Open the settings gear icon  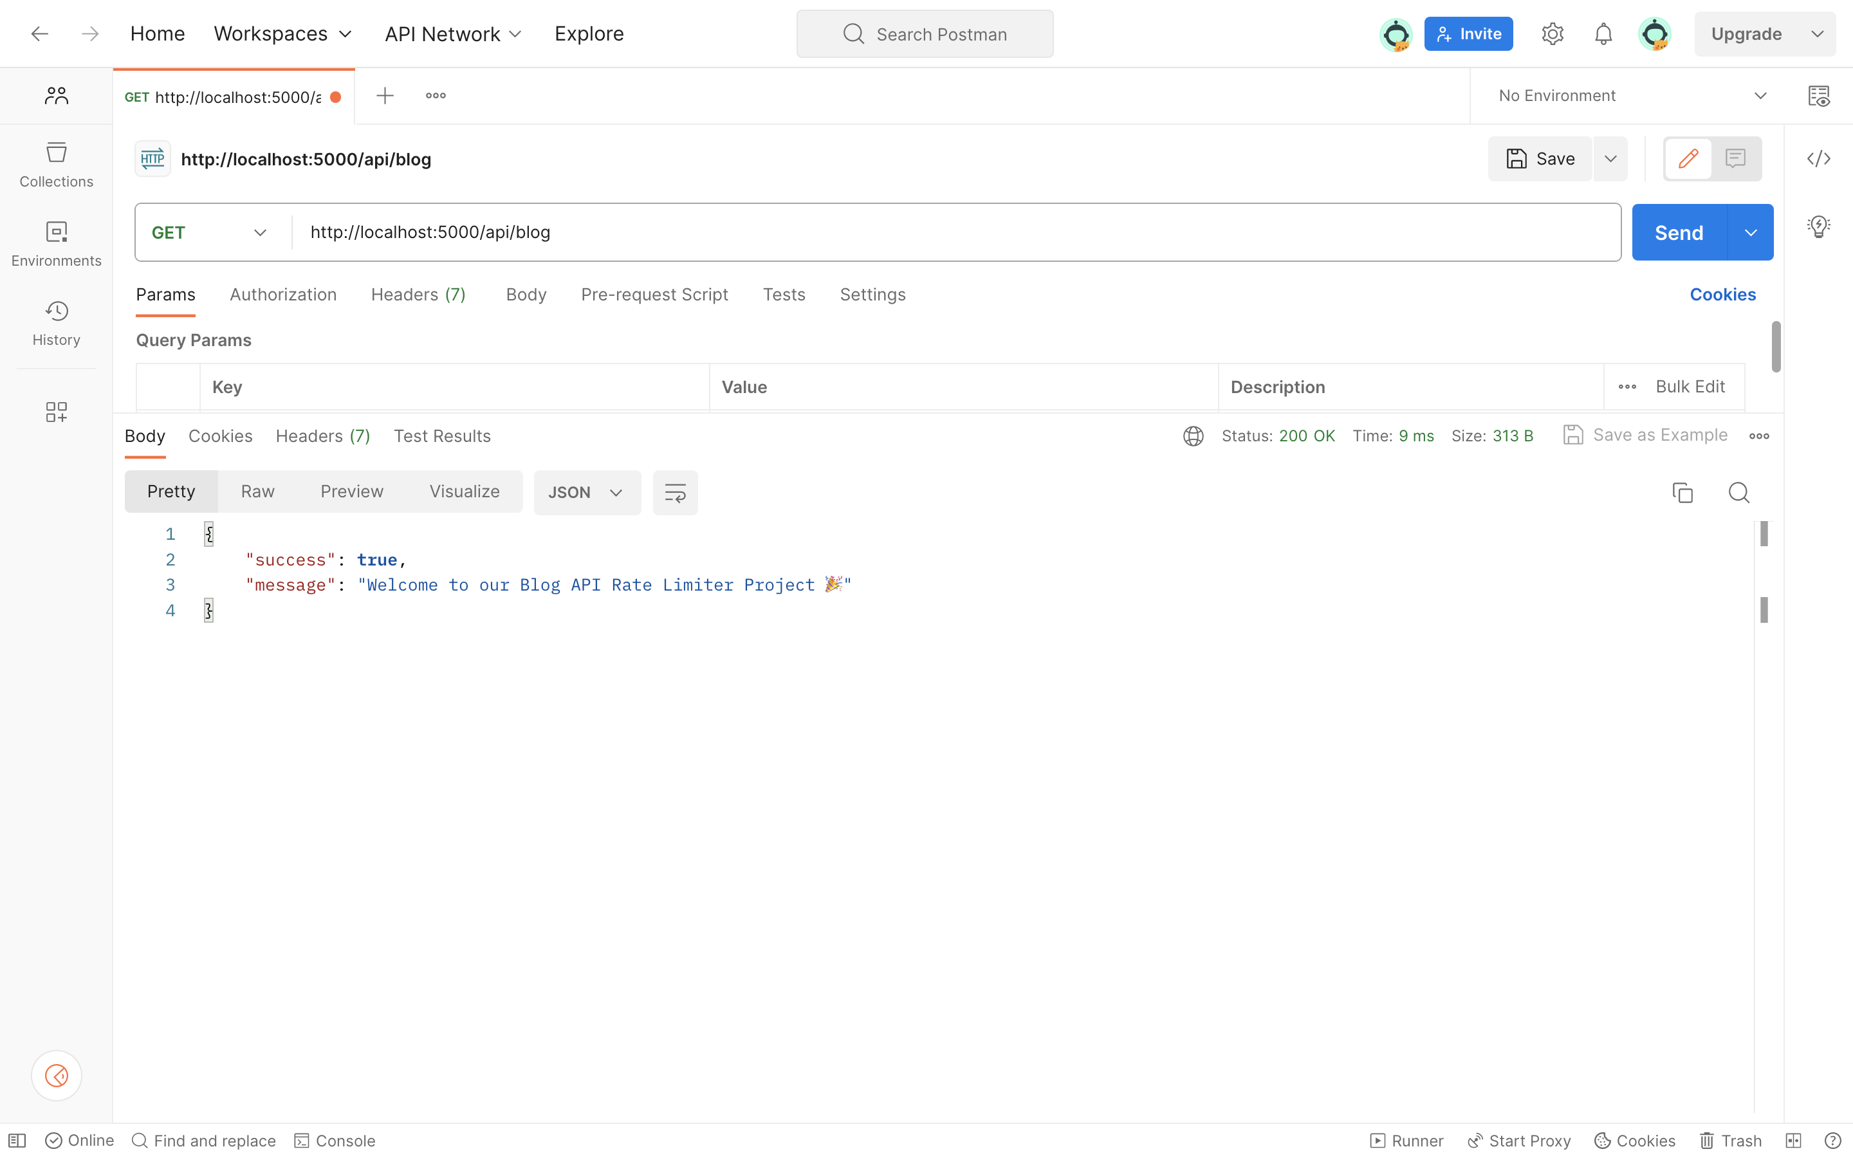tap(1552, 33)
